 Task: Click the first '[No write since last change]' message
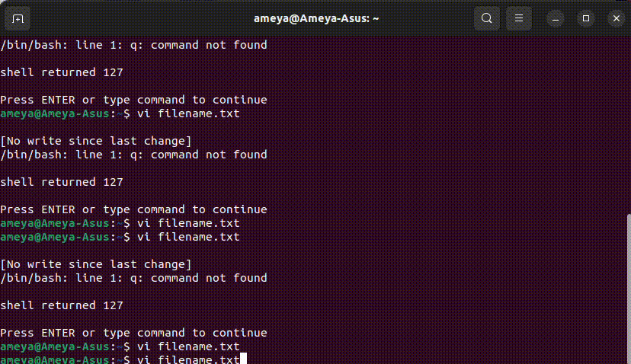pos(96,141)
